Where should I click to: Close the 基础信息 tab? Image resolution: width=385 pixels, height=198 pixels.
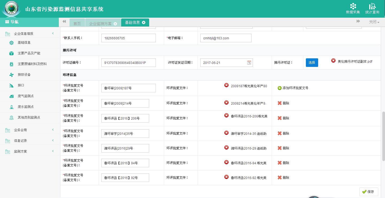(144, 22)
